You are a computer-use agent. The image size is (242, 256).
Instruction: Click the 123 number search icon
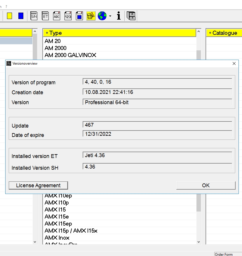68,16
